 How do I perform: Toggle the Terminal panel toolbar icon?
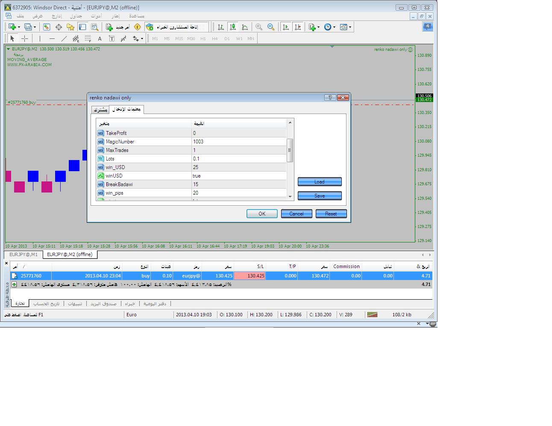point(82,27)
